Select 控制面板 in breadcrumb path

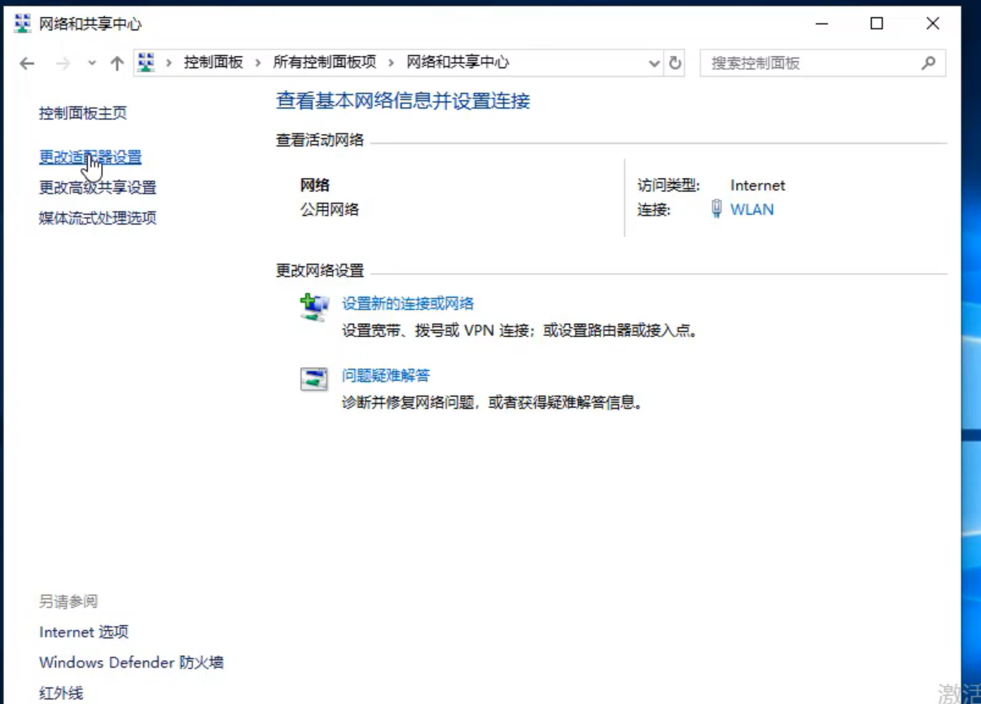213,63
